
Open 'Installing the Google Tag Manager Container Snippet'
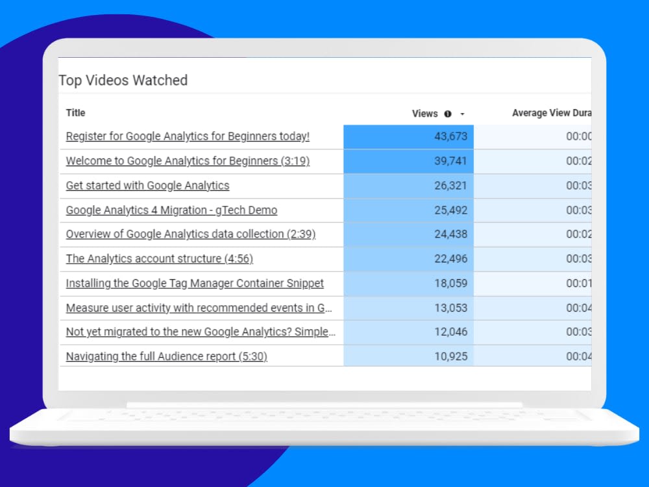[194, 283]
